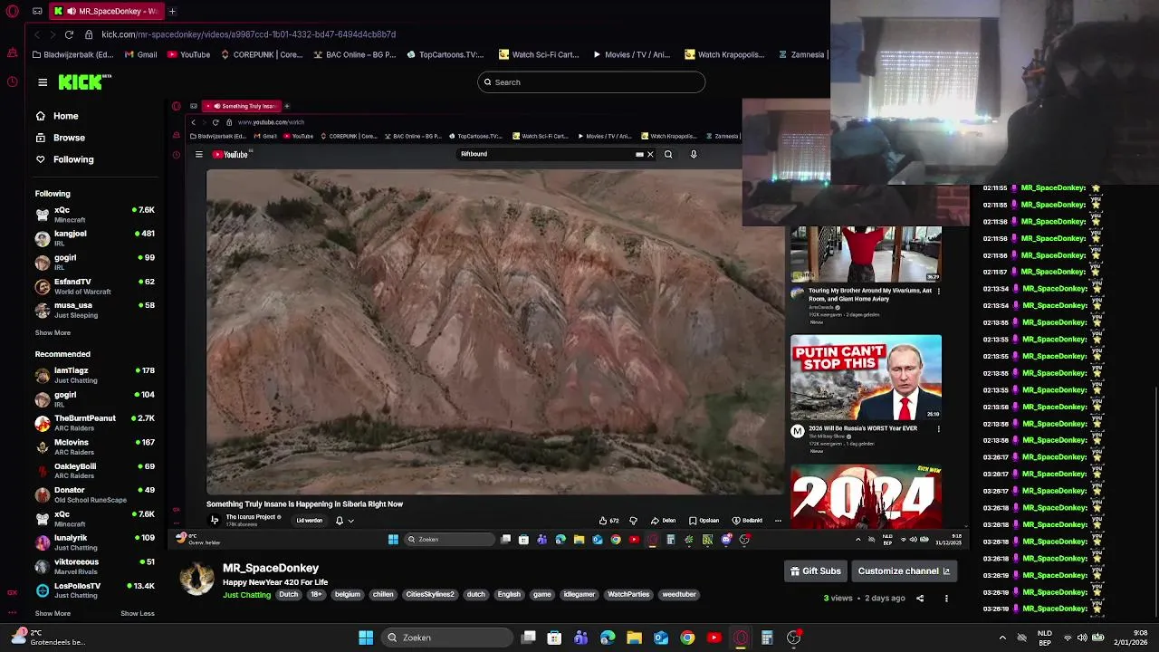Screen dimensions: 1159x652
Task: Select the belgium tag
Action: pyautogui.click(x=347, y=595)
